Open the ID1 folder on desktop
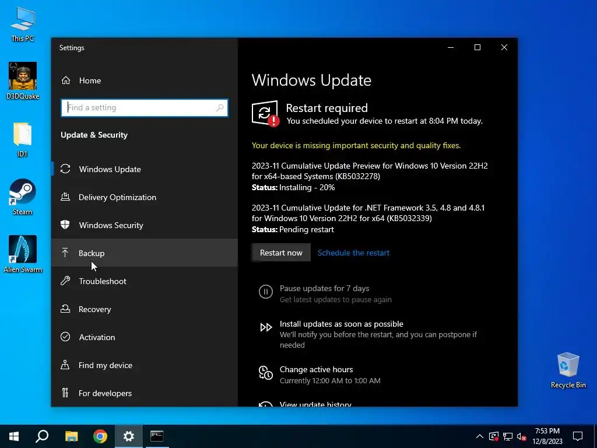 (23, 140)
